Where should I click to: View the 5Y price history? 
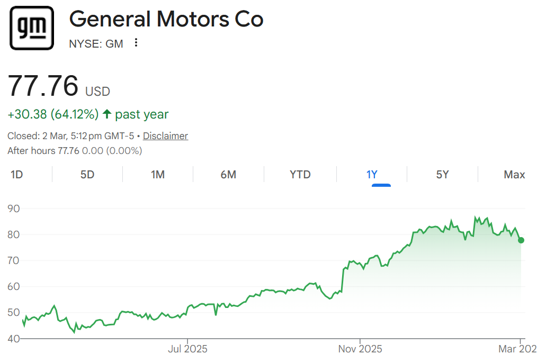(442, 175)
